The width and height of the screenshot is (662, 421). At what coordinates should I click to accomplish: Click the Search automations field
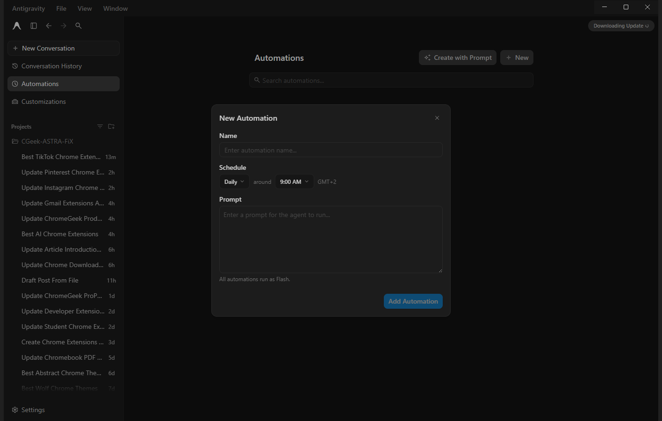point(391,80)
